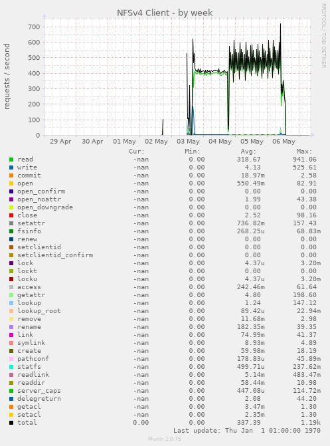Click the 03 May x-axis date label
The width and height of the screenshot is (330, 446).
[x=188, y=142]
